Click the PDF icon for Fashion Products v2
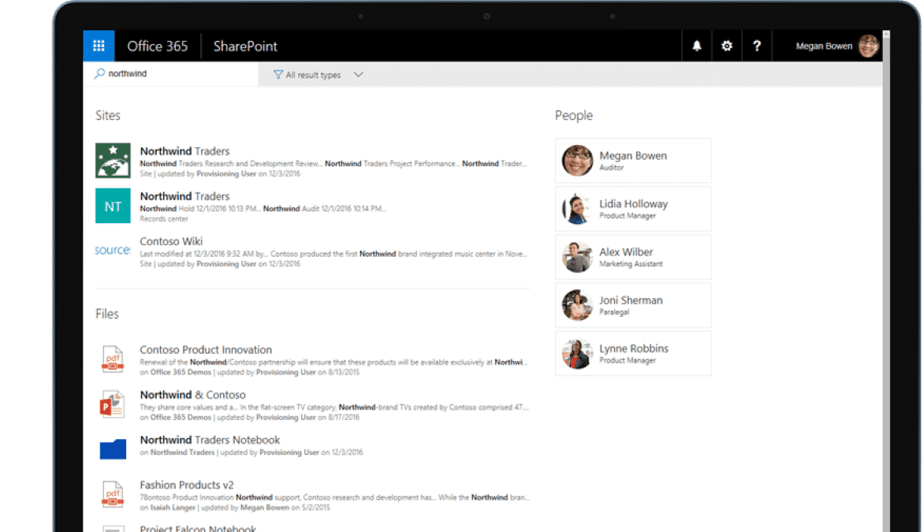This screenshot has width=923, height=532. click(113, 494)
